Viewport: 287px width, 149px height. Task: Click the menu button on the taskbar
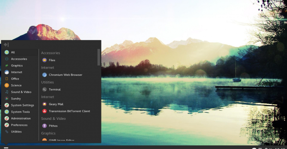(x=6, y=147)
